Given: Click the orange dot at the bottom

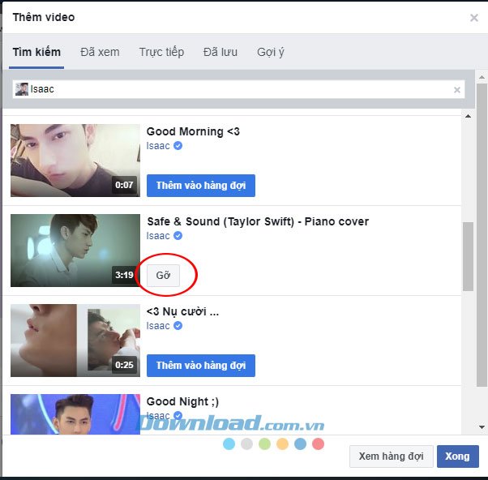Looking at the screenshot, I should [x=282, y=444].
